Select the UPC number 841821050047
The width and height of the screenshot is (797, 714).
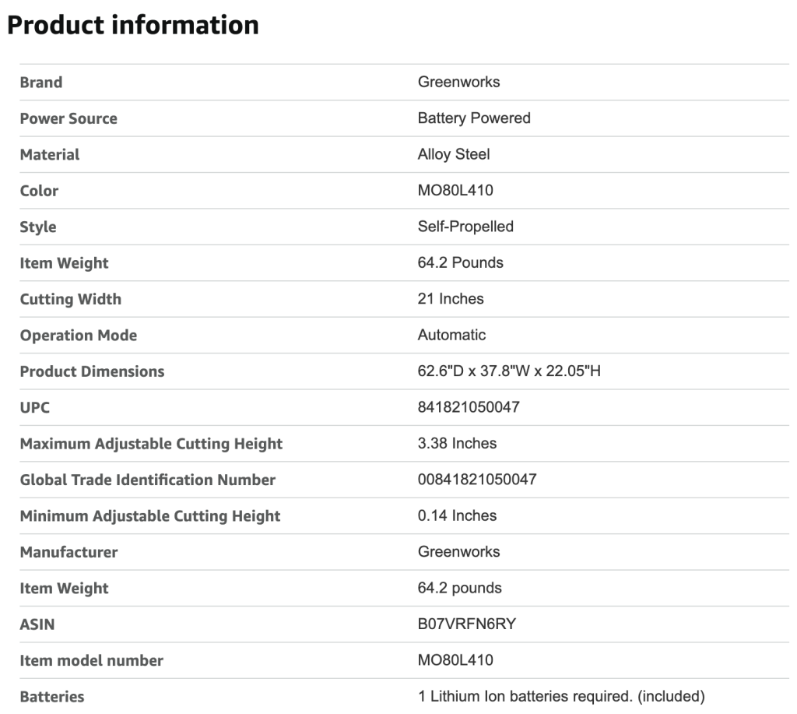tap(469, 407)
